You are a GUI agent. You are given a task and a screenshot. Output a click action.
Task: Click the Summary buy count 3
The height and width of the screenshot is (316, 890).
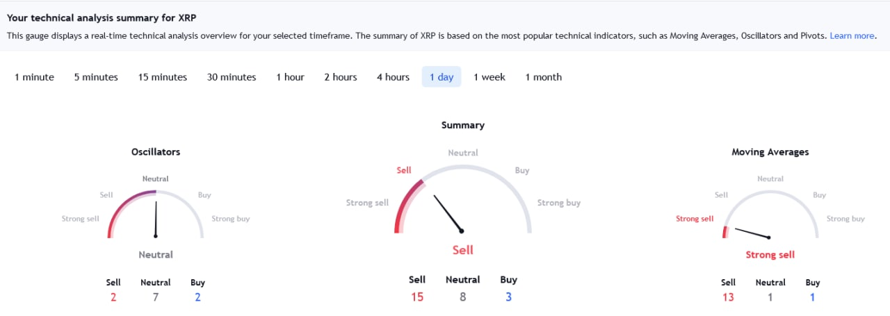[509, 297]
